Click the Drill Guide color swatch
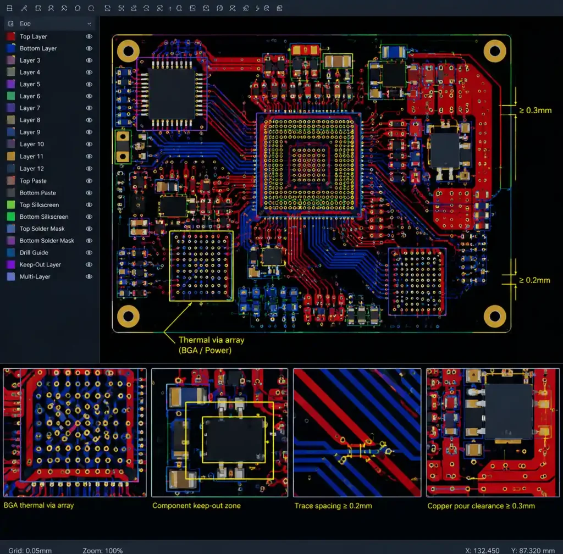Screen dimensions: 563x554 [x=11, y=253]
